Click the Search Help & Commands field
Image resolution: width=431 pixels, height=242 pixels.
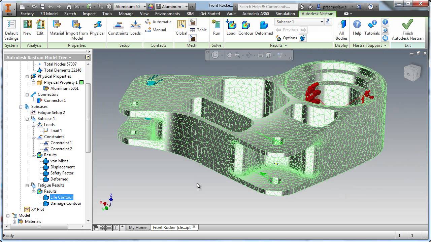(268, 6)
